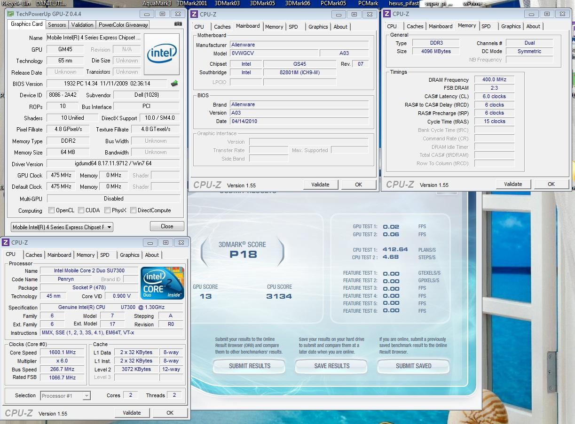The image size is (575, 424).
Task: Open the hexus_pifast desktop shortcut
Action: [x=404, y=3]
